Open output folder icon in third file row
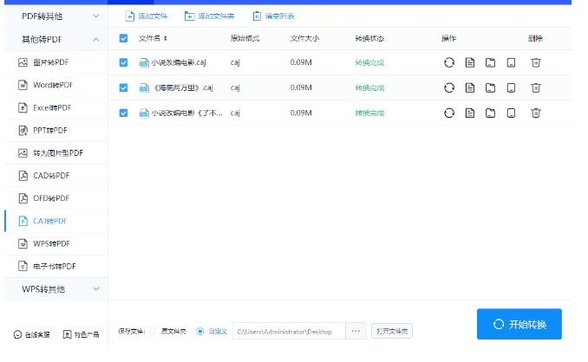Viewport: 588px width, 362px height. 490,113
